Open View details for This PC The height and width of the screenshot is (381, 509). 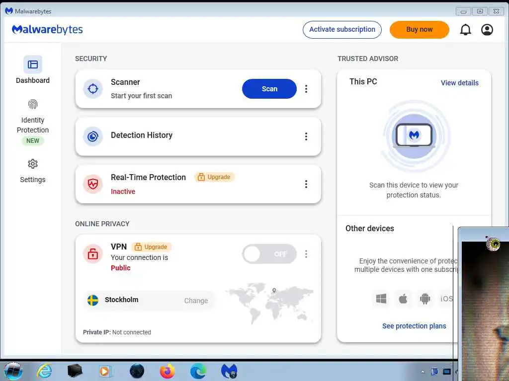pyautogui.click(x=459, y=83)
